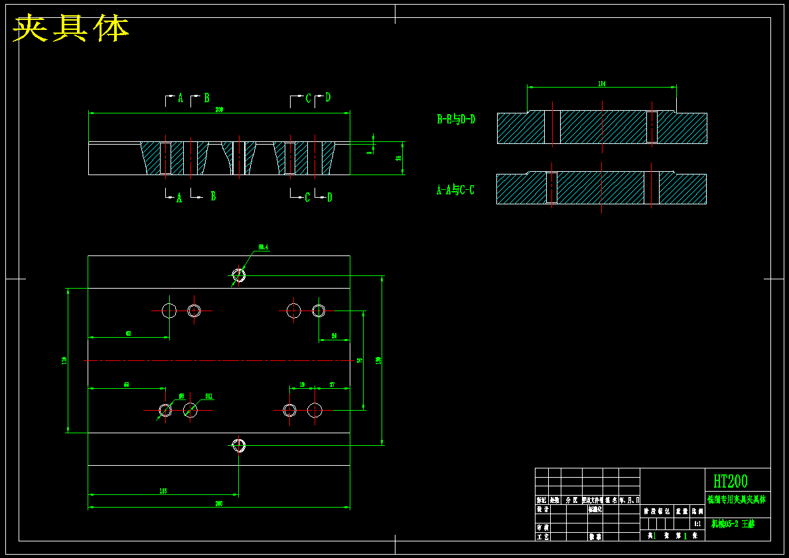Click the 114 dimension above the section view
Screen dimensions: 789x558
(602, 84)
